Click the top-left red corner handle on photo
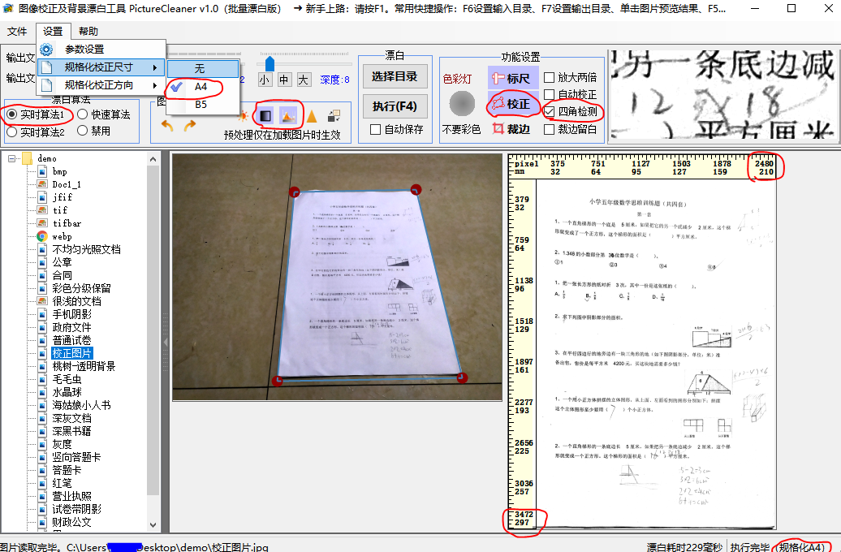The width and height of the screenshot is (841, 552). point(294,192)
